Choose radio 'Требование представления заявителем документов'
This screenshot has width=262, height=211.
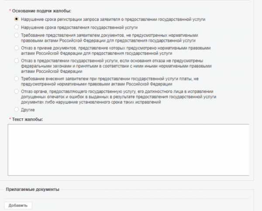(x=17, y=35)
